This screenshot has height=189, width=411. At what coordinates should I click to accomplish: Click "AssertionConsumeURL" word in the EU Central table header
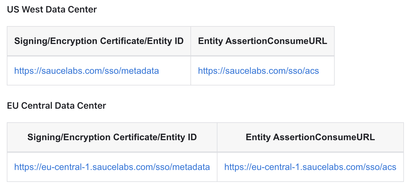[x=324, y=137]
